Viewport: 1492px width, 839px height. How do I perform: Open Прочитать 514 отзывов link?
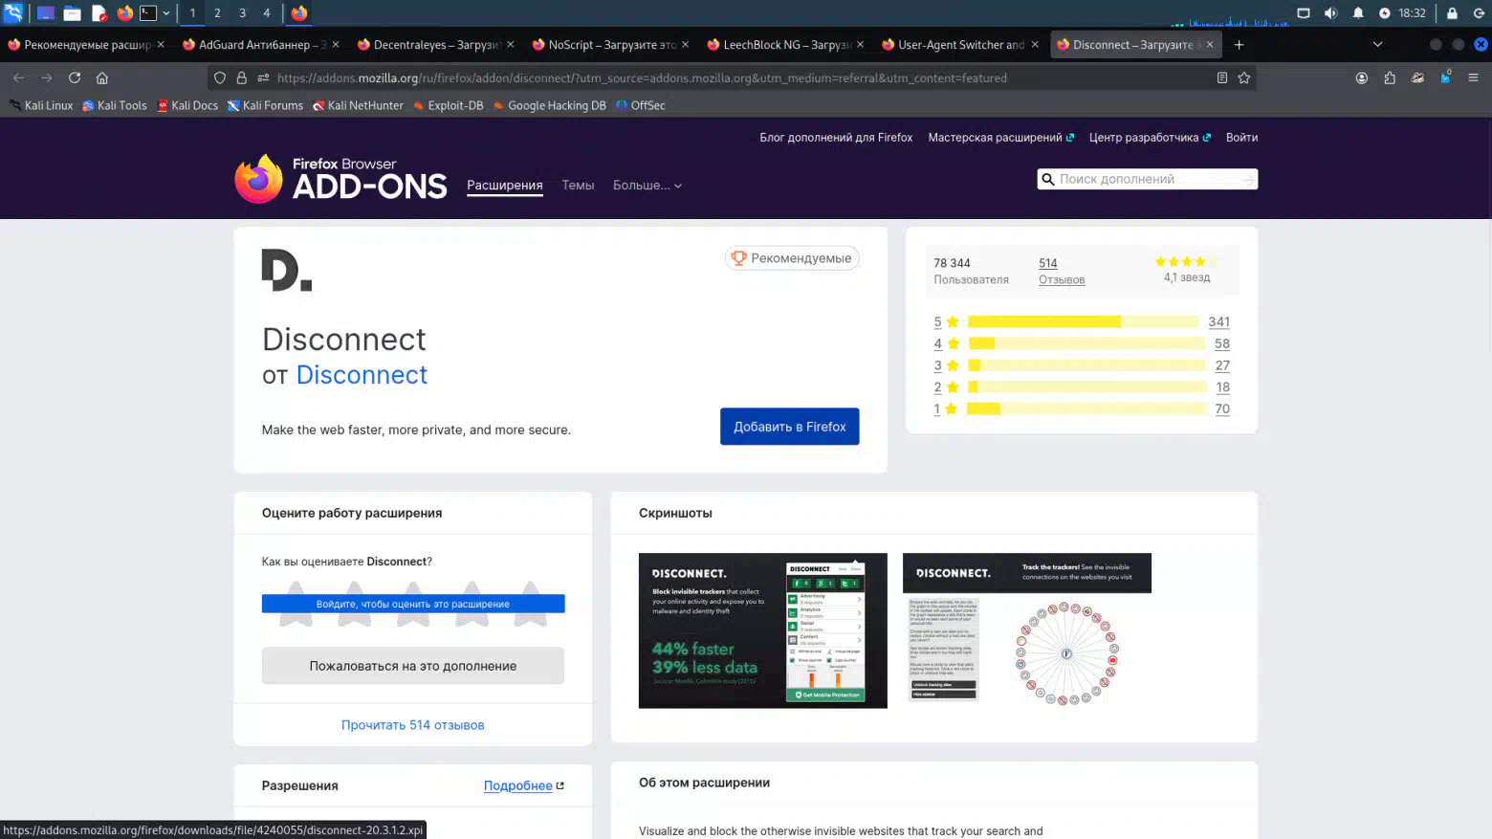(413, 725)
